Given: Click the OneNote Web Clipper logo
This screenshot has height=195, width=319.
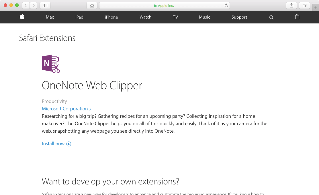Looking at the screenshot, I should pos(51,64).
